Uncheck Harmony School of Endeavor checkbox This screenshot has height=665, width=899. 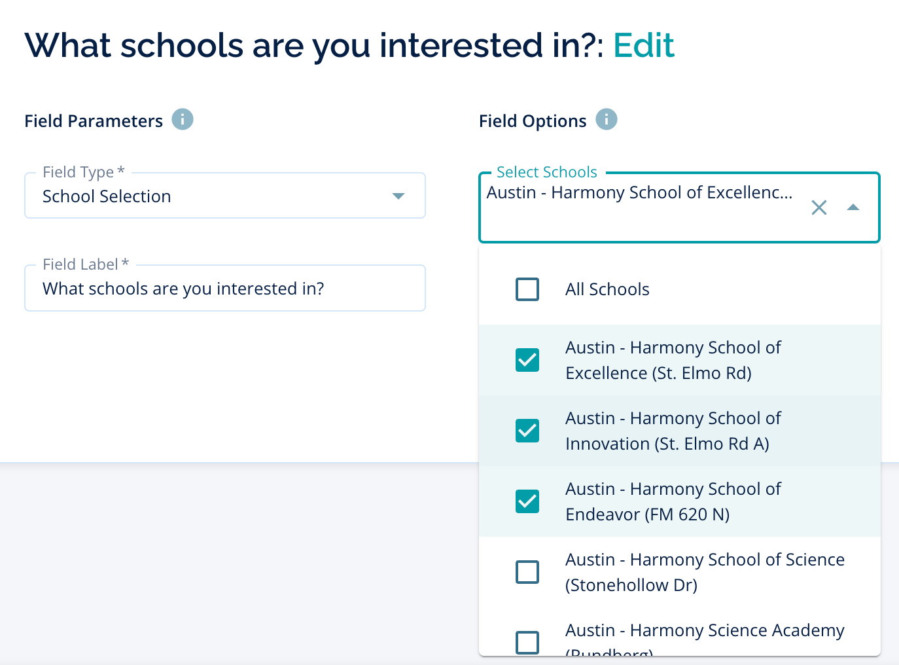point(527,501)
